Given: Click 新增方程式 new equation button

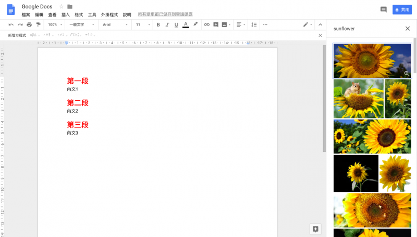Looking at the screenshot, I should [17, 35].
